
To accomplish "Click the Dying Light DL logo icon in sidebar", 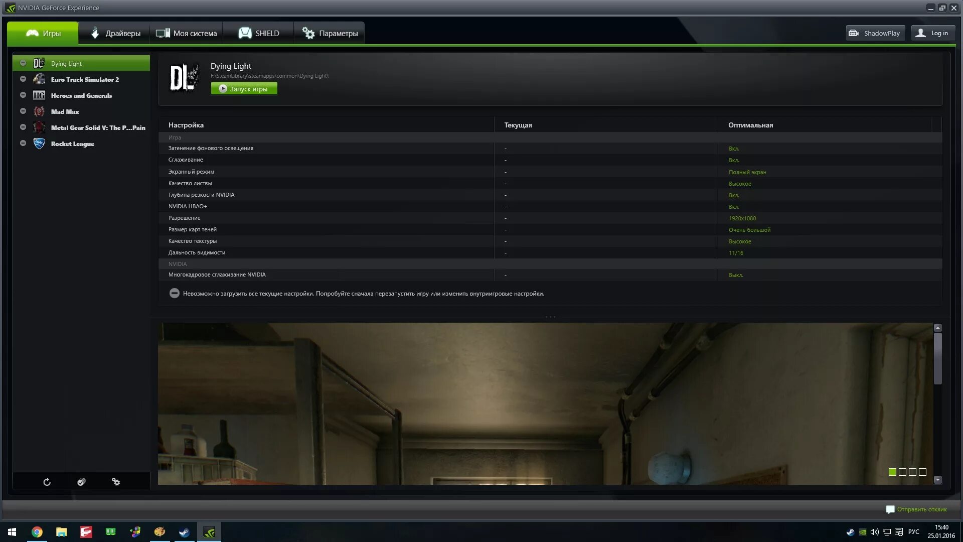I will click(39, 63).
